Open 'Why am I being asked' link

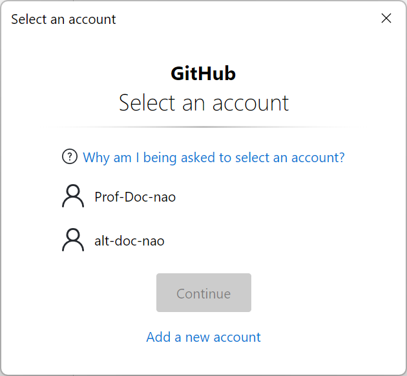coord(214,158)
